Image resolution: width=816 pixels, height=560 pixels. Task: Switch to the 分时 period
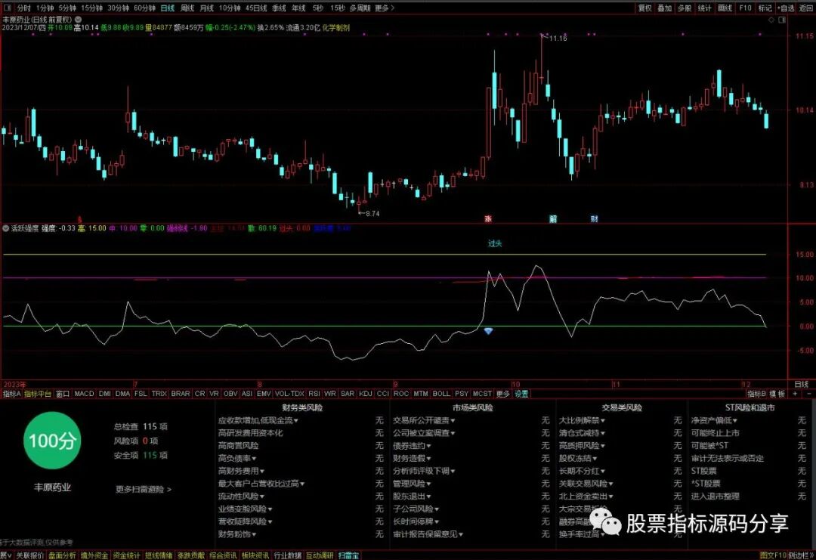(24, 8)
